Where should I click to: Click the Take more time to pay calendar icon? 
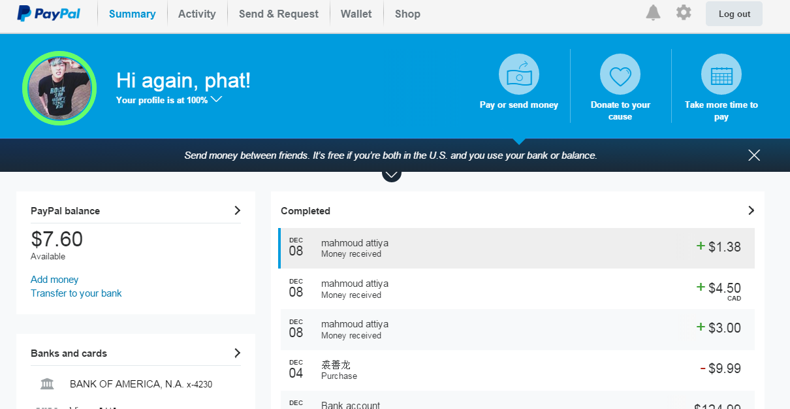coord(721,74)
